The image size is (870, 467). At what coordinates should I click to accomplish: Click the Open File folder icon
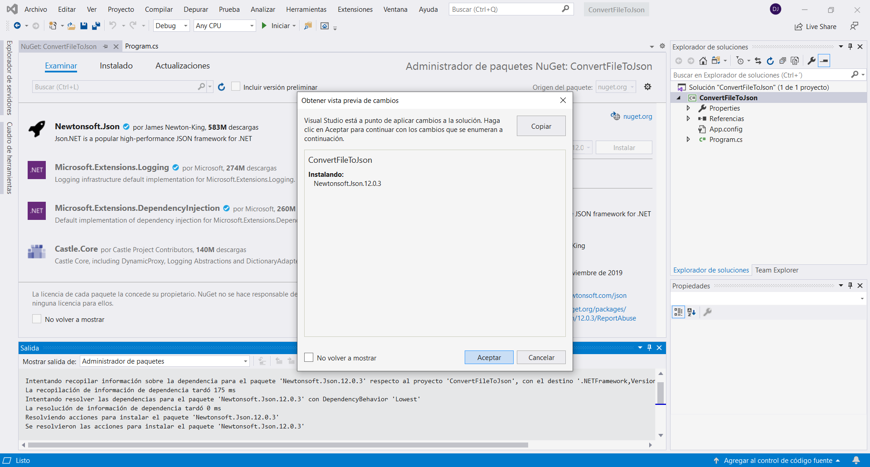(x=71, y=26)
